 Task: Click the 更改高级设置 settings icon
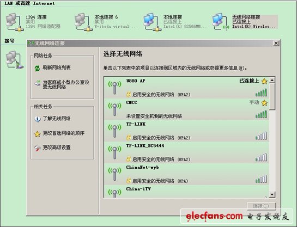point(38,148)
